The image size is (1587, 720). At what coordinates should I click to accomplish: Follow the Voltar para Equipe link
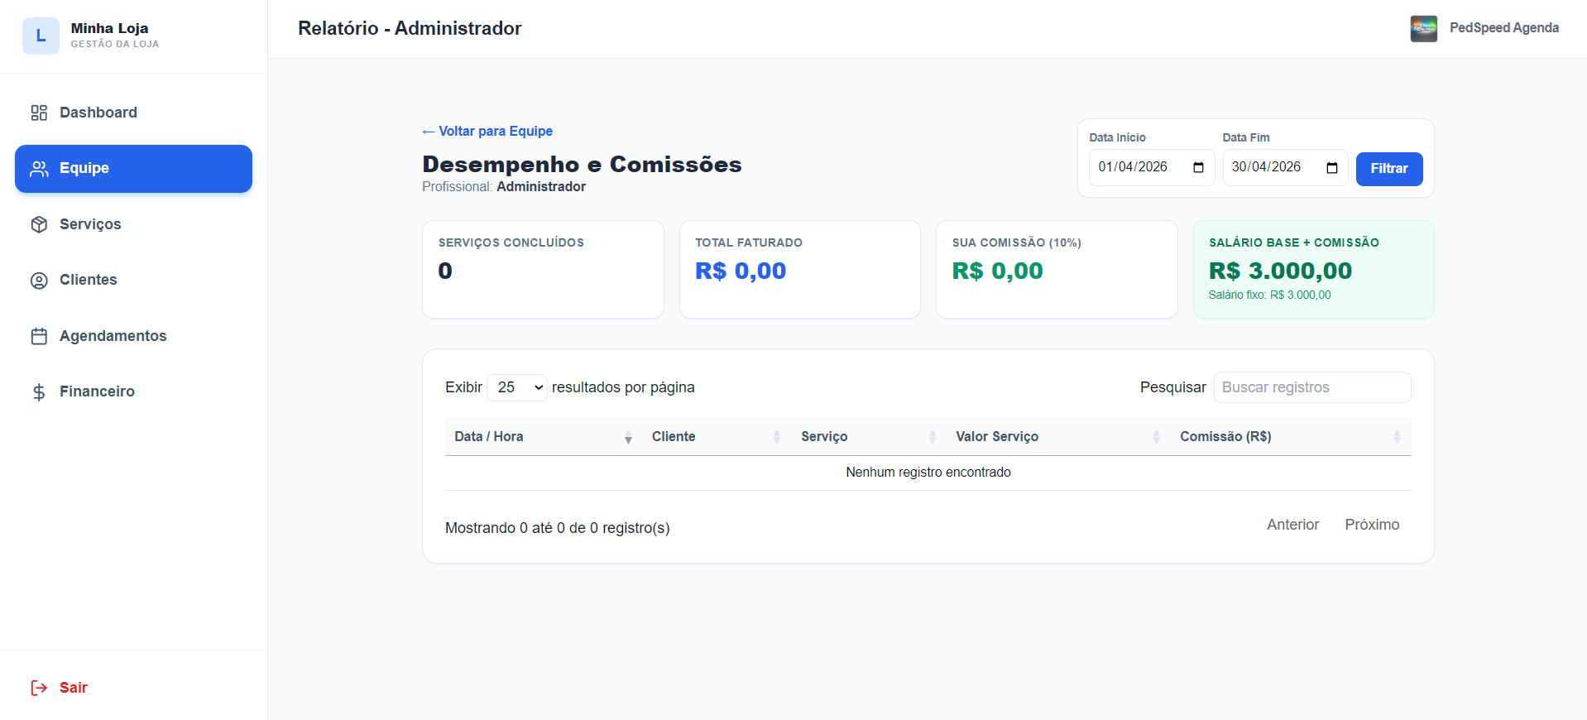click(487, 131)
